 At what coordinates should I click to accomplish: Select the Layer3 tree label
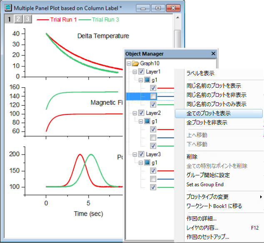tap(153, 154)
